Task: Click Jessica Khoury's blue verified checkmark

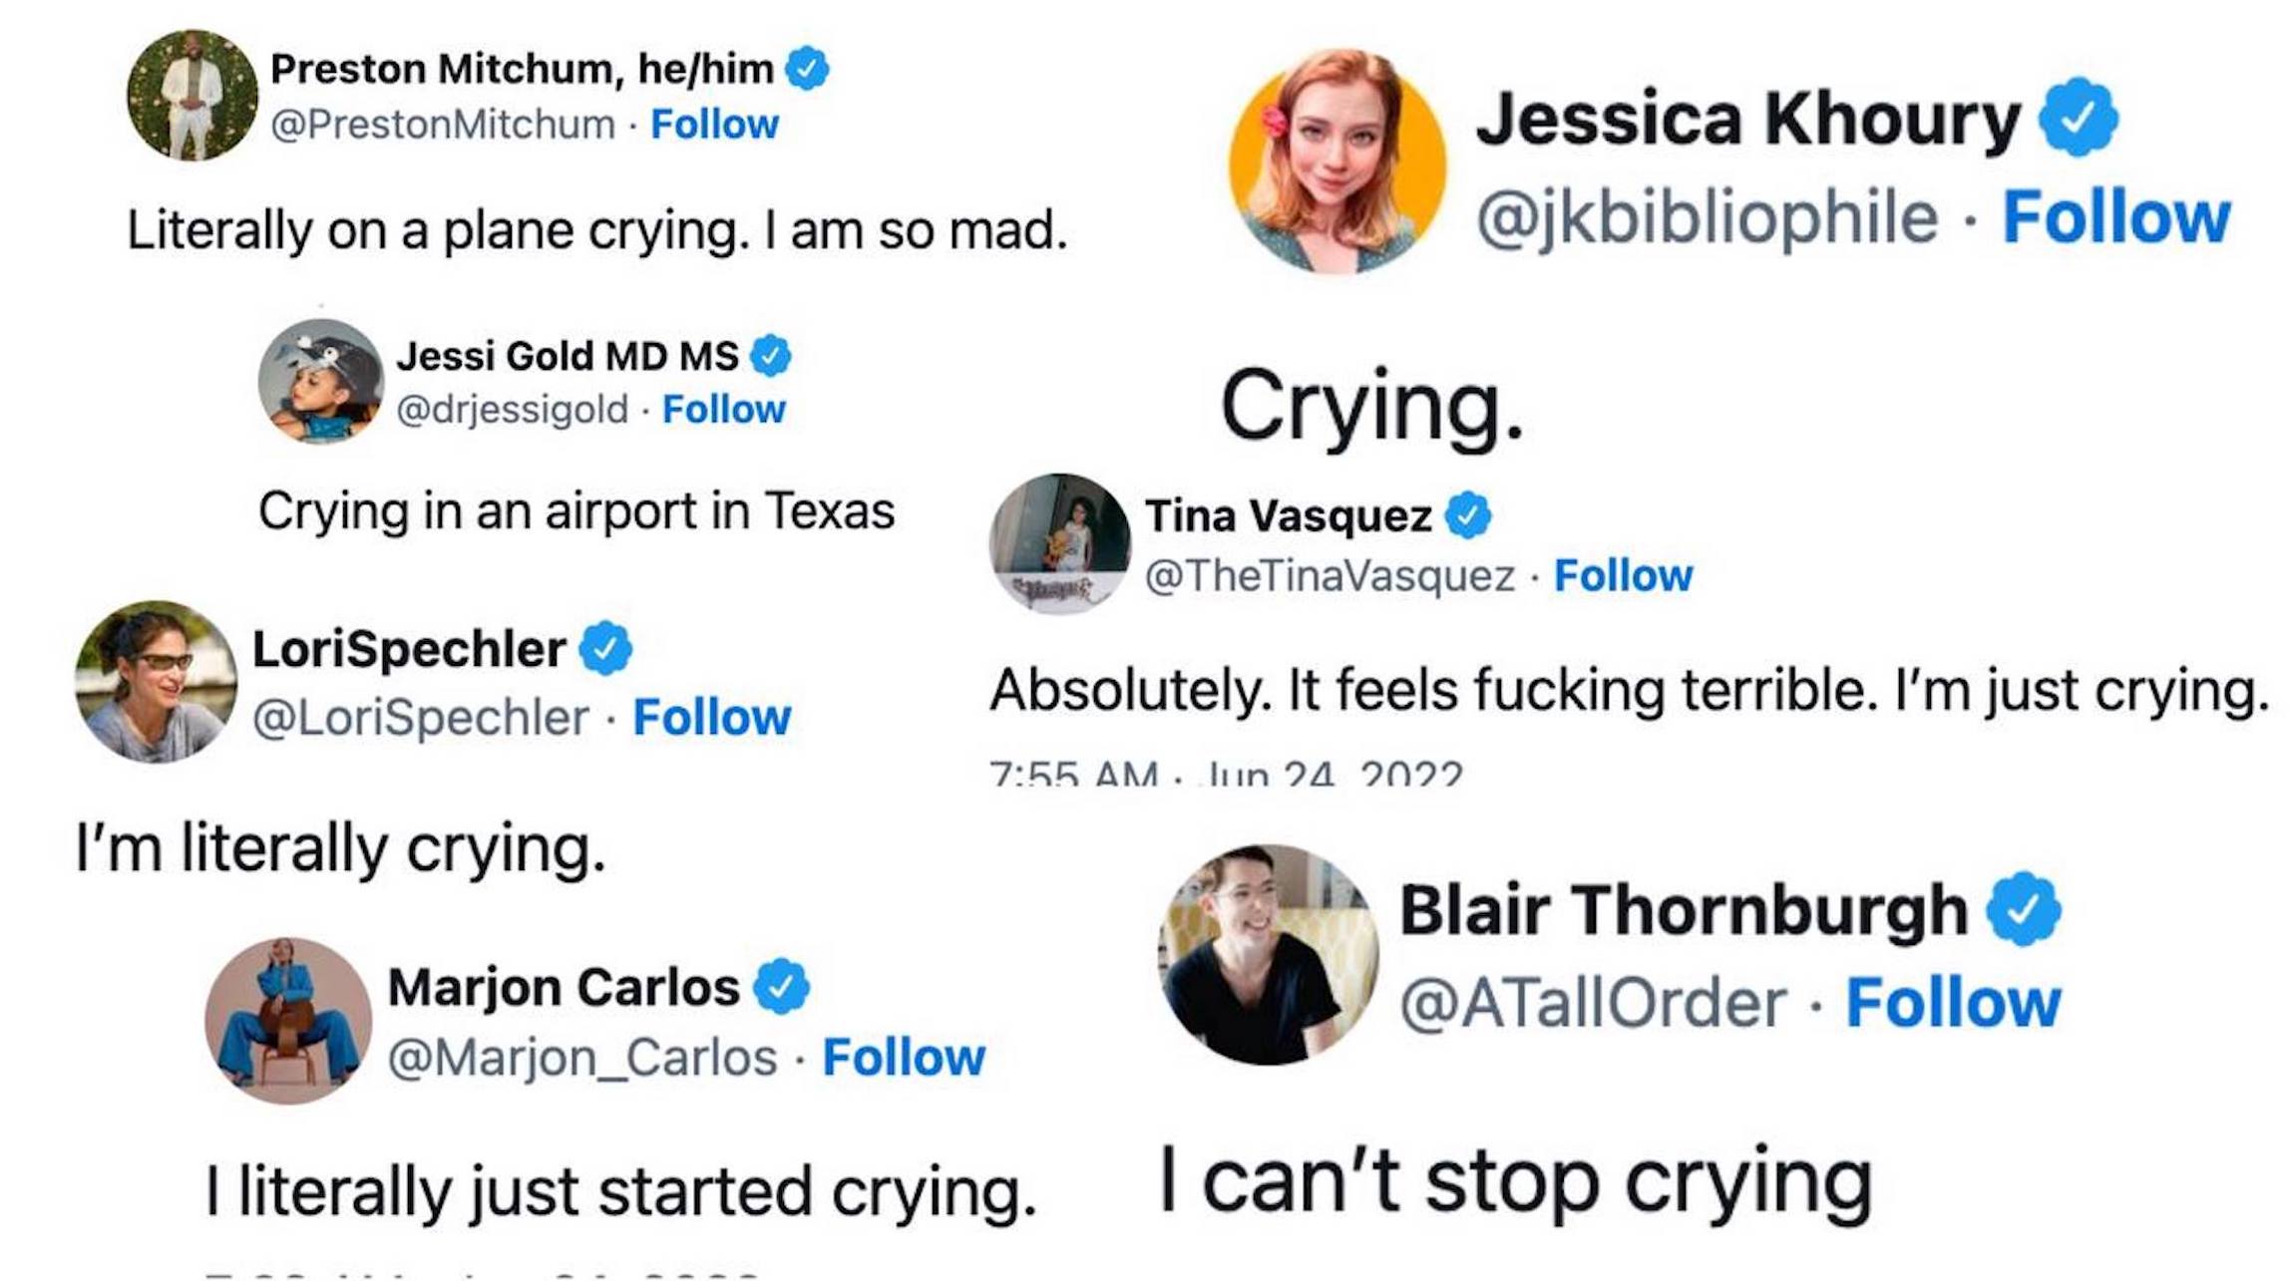Action: pos(2078,118)
